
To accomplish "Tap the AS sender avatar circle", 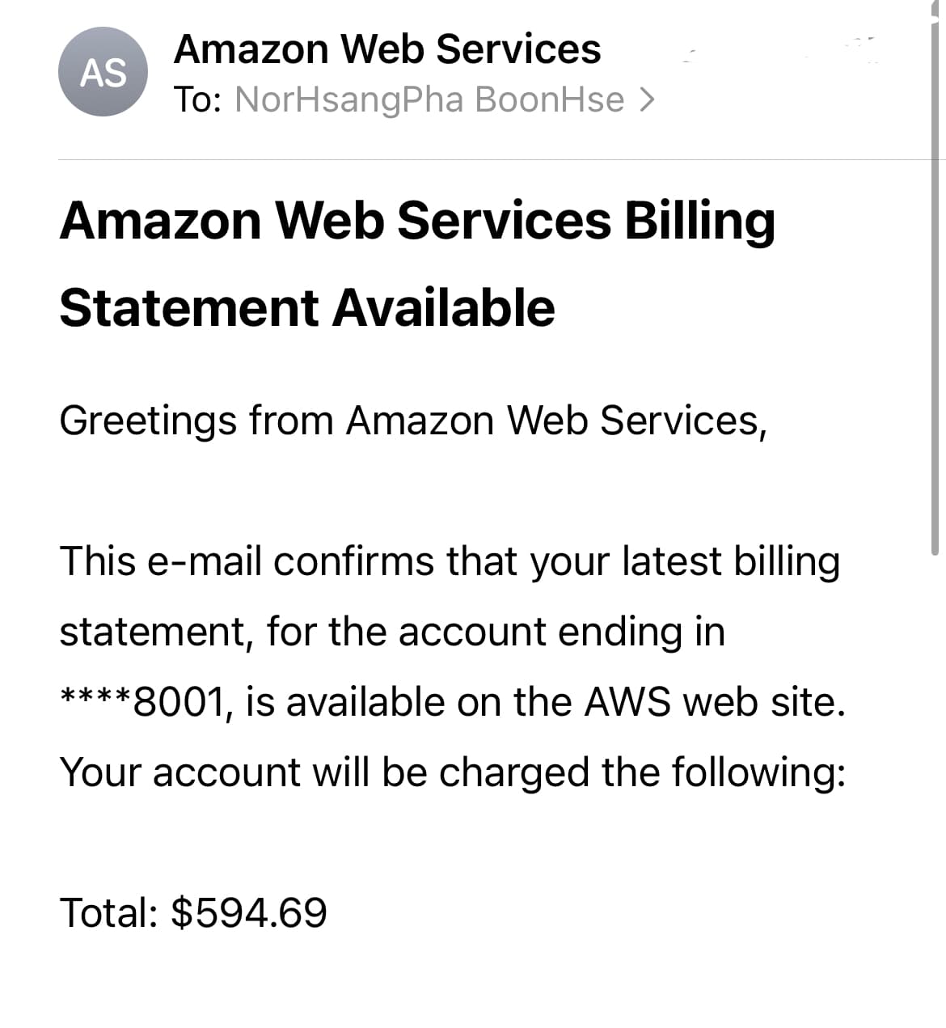I will coord(103,72).
